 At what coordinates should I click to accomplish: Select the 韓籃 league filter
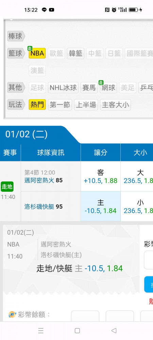[75, 53]
